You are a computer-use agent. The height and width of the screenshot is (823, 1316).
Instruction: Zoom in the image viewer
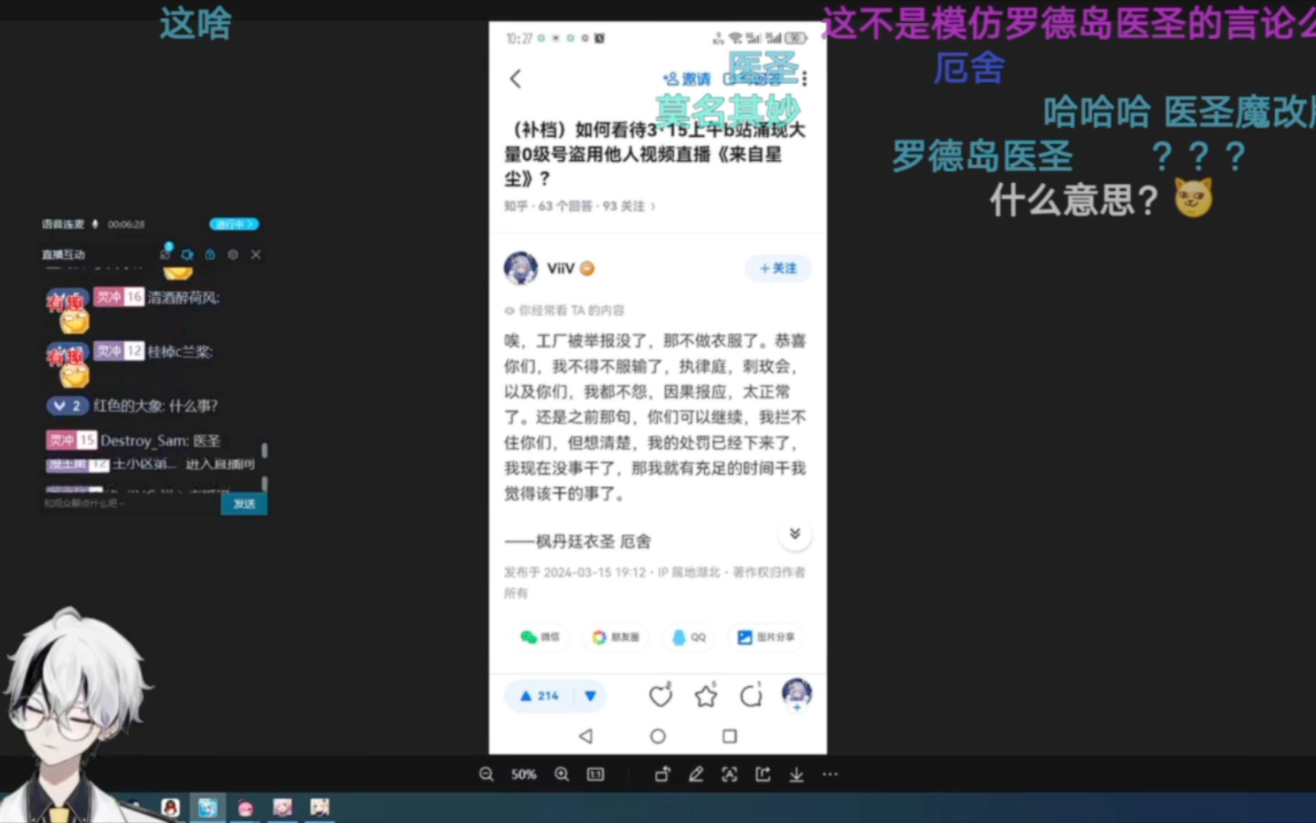pos(562,774)
